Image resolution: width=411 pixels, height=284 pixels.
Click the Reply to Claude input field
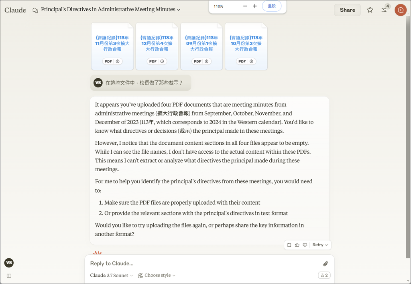pos(201,264)
